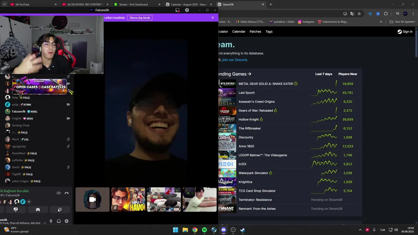Toggle Discord headphone deafen
The height and width of the screenshot is (235, 418).
[59, 221]
